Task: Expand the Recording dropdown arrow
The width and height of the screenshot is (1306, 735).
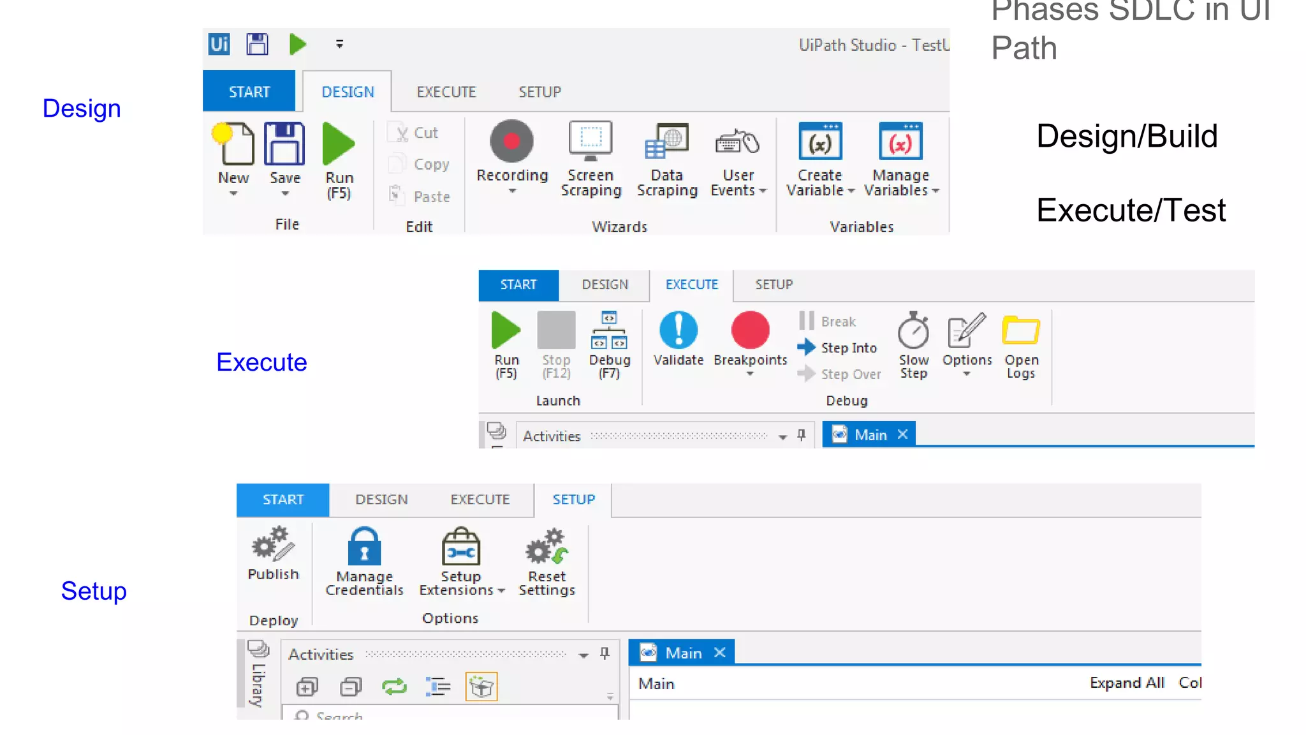Action: (512, 191)
